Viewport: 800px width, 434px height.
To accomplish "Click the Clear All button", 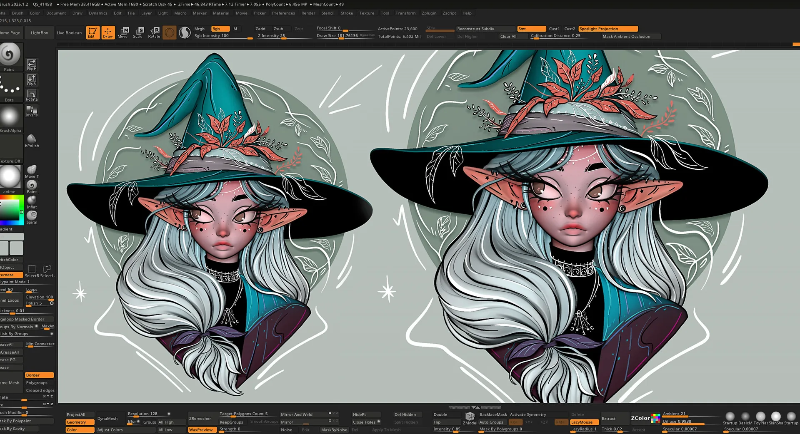I will [x=513, y=36].
